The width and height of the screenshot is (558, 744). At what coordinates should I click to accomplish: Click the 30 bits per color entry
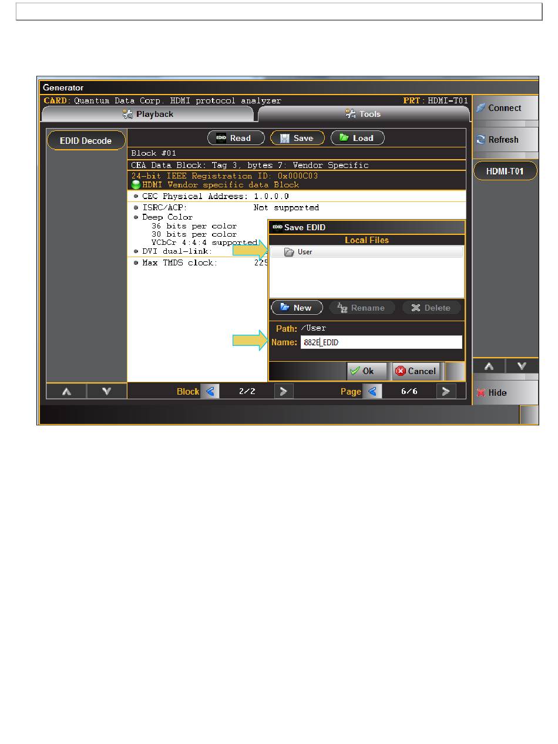click(194, 235)
